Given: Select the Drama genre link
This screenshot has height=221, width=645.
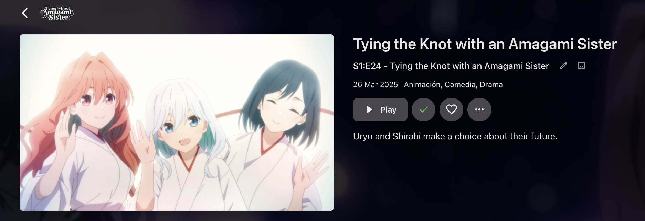Looking at the screenshot, I should [x=491, y=84].
